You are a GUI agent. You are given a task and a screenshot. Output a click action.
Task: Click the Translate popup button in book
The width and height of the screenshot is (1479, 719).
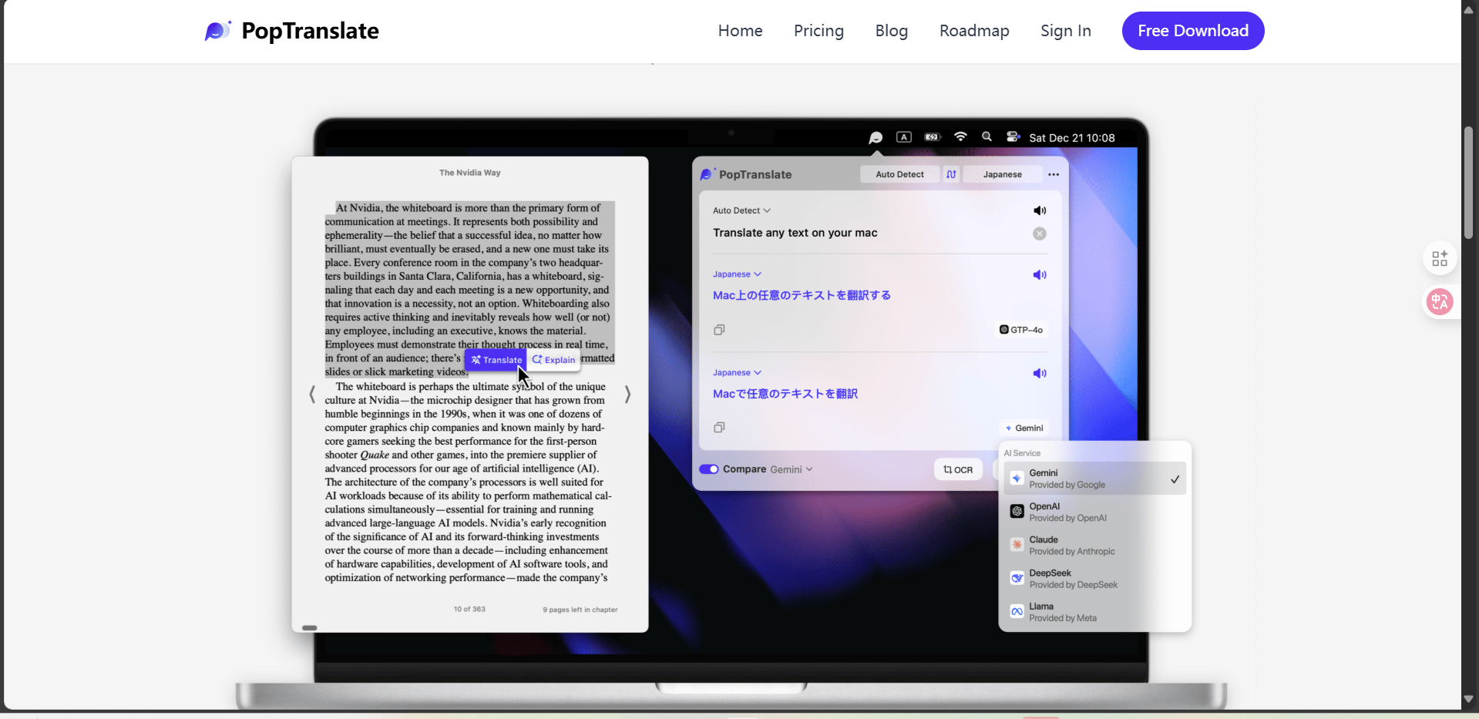(x=496, y=360)
